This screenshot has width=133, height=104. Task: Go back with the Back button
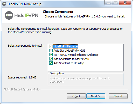[76, 96]
